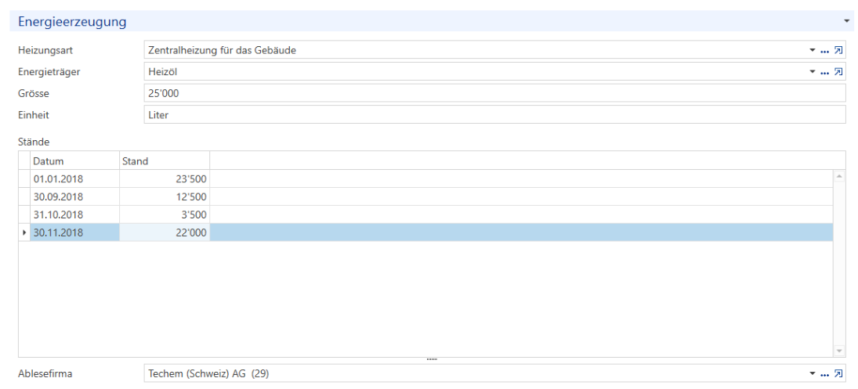Click the Energieträger ellipsis lookup icon
The height and width of the screenshot is (389, 858).
click(824, 73)
